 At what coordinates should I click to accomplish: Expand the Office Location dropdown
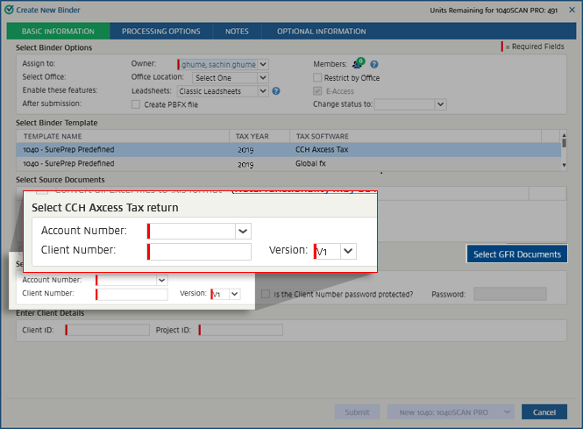point(263,78)
